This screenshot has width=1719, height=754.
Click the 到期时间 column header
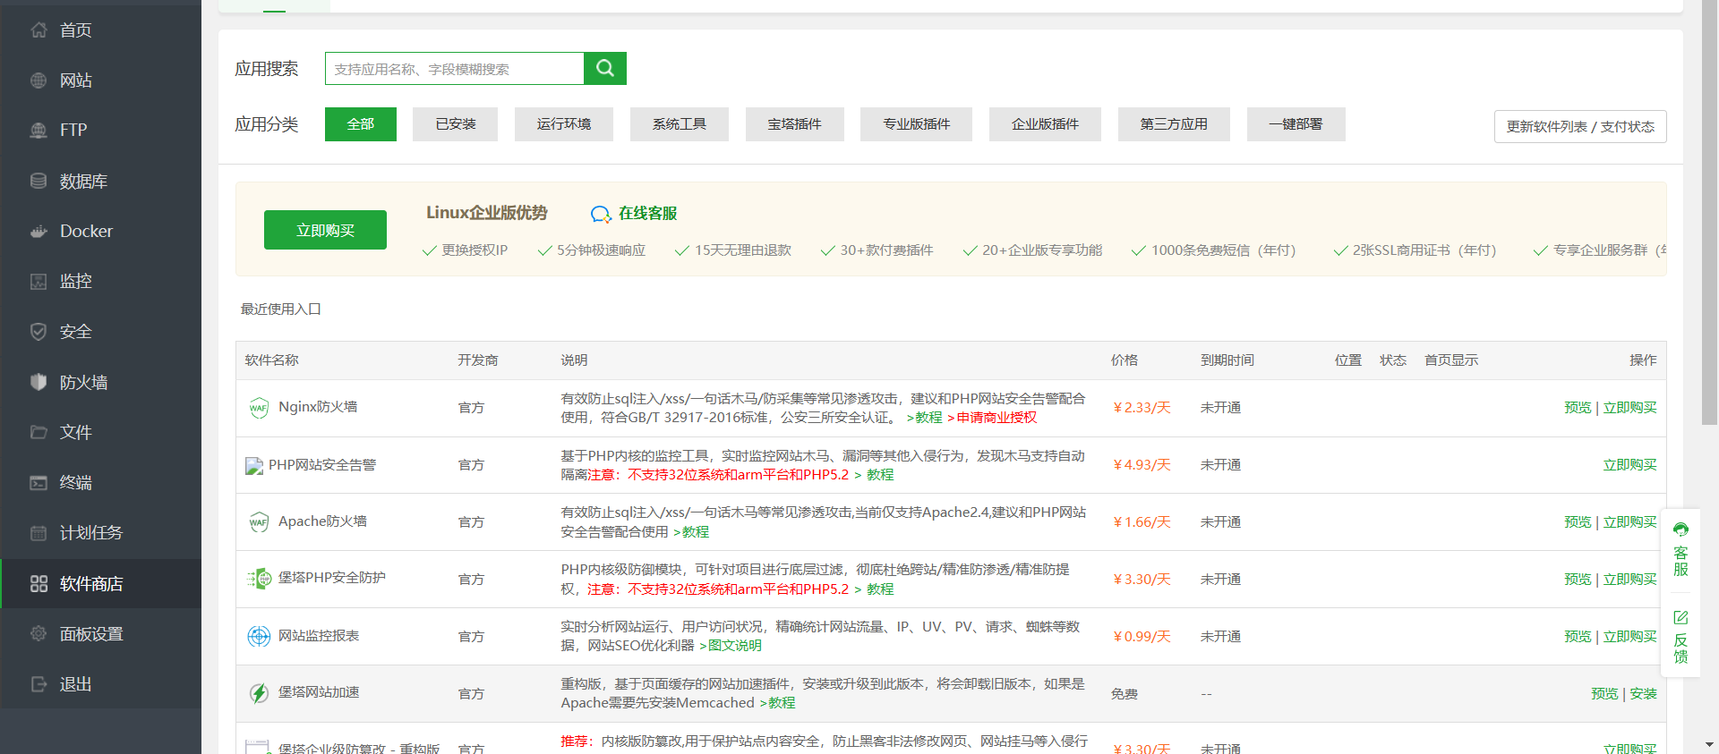(1227, 360)
